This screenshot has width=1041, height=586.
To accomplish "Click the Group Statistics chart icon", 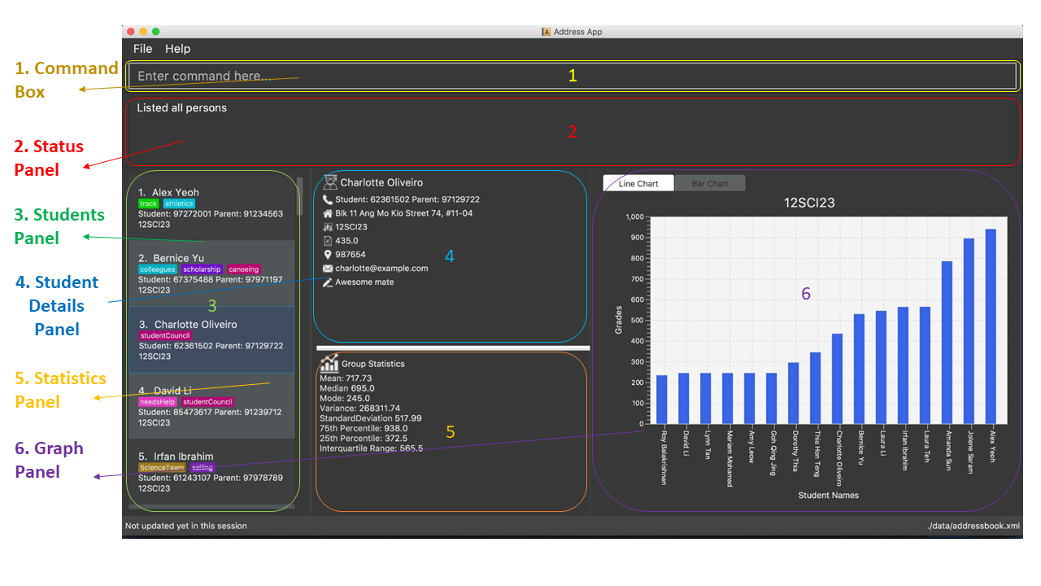I will (329, 363).
